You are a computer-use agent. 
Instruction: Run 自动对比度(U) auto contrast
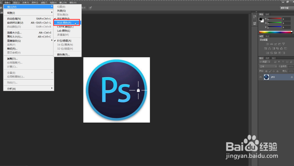[29, 23]
